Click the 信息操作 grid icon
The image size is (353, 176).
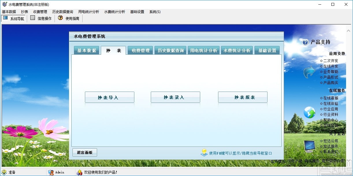pos(33,18)
